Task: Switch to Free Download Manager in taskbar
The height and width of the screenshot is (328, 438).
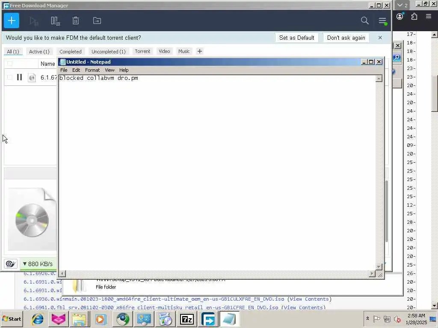Action: coord(208,319)
